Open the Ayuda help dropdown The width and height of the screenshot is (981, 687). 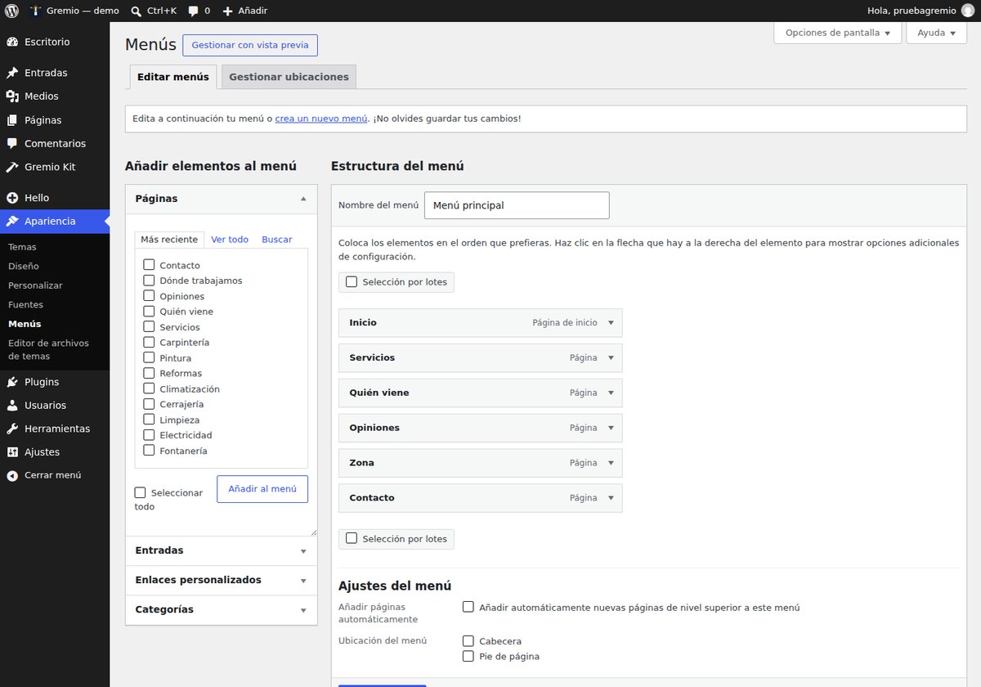pos(936,33)
